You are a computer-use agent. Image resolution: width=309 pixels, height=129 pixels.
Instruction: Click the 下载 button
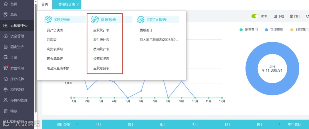pyautogui.click(x=279, y=16)
